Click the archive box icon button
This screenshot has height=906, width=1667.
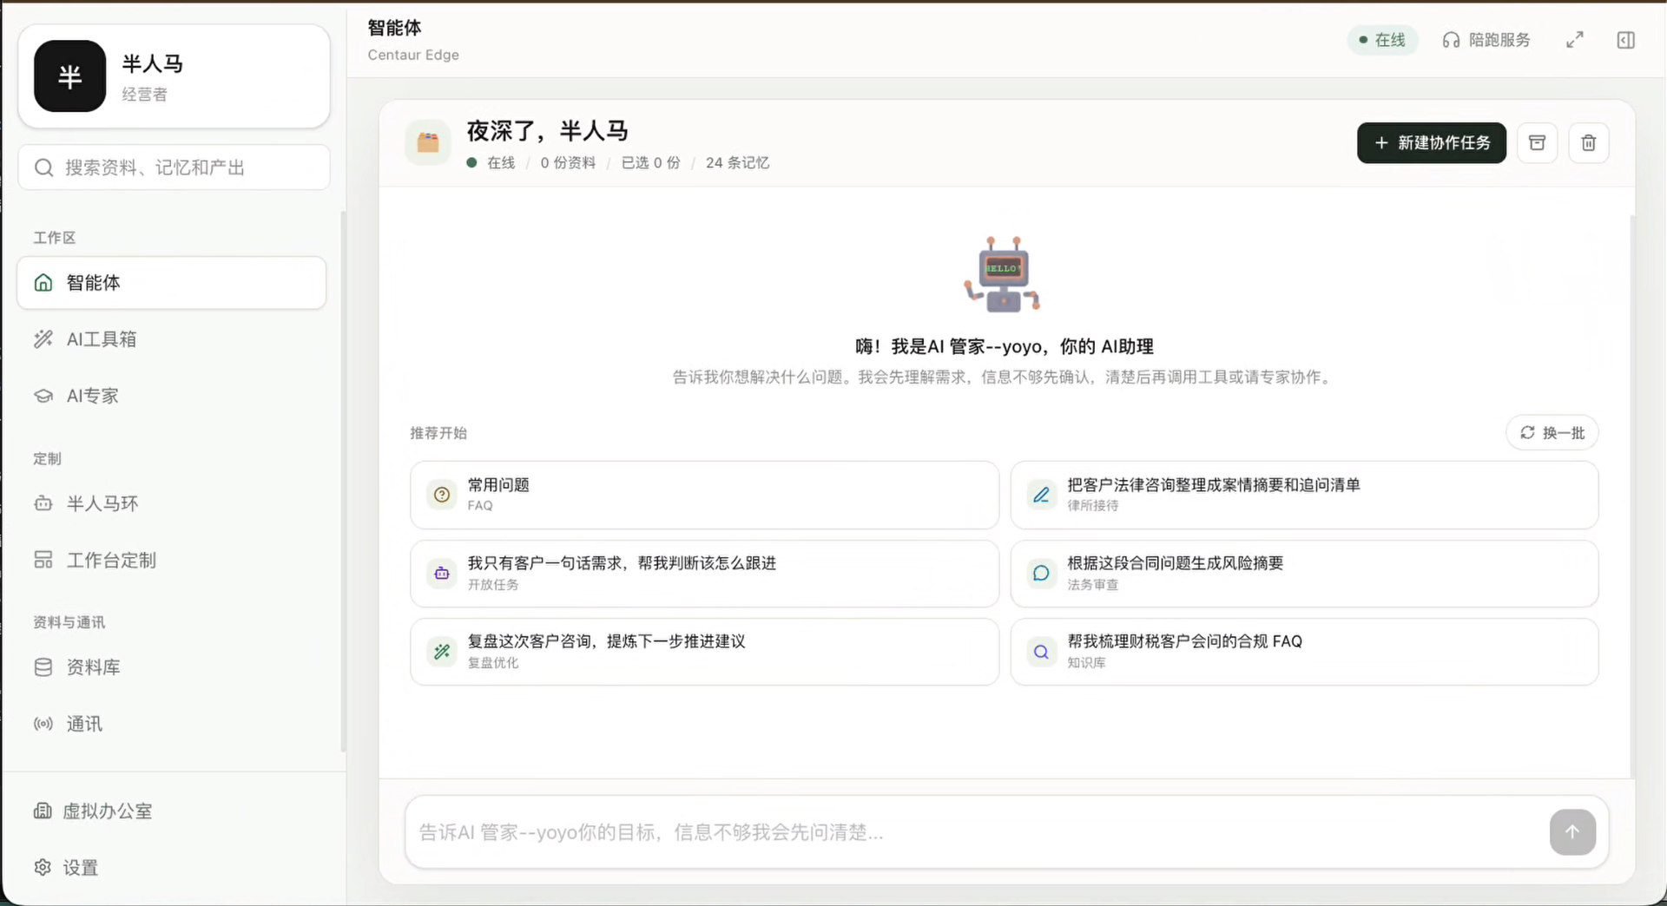tap(1537, 142)
